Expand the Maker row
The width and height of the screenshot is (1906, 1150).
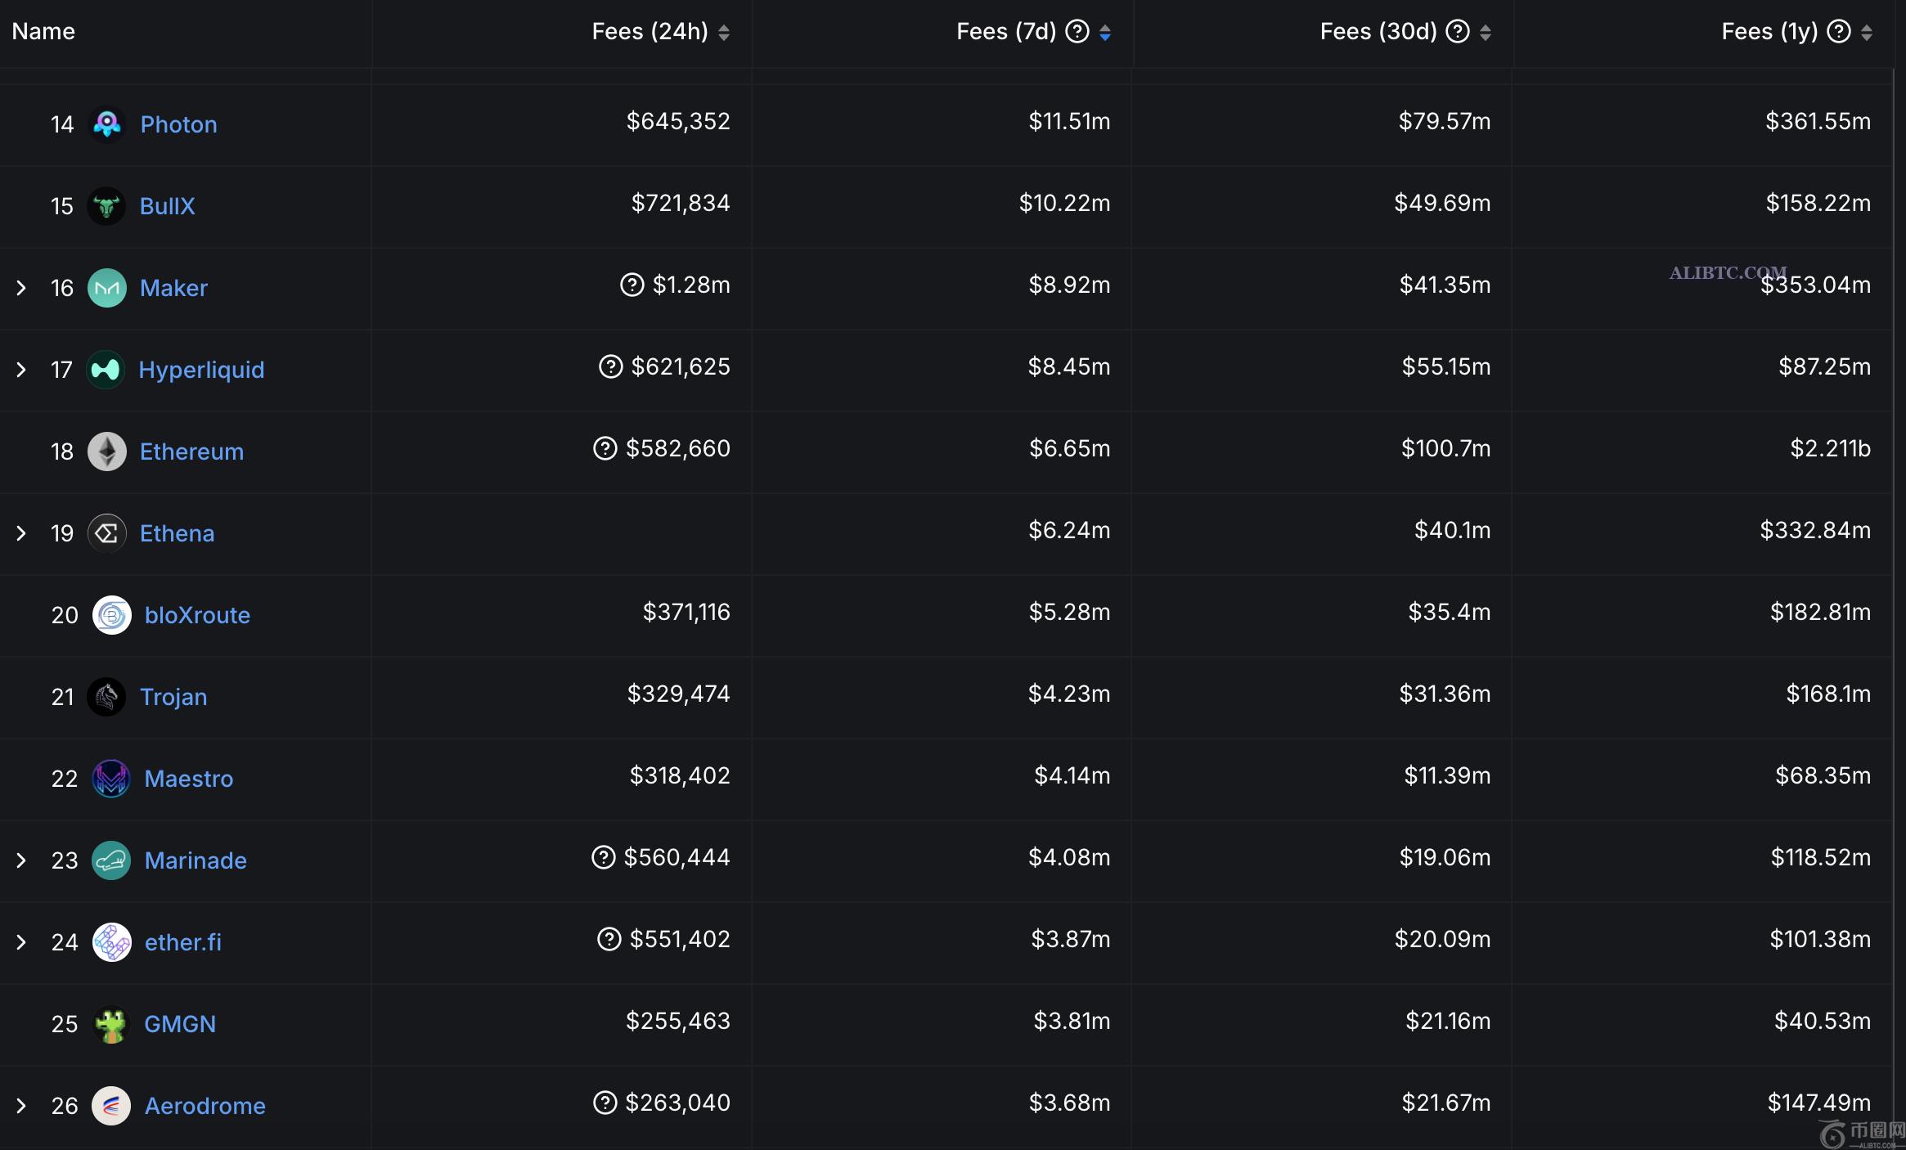pos(21,288)
